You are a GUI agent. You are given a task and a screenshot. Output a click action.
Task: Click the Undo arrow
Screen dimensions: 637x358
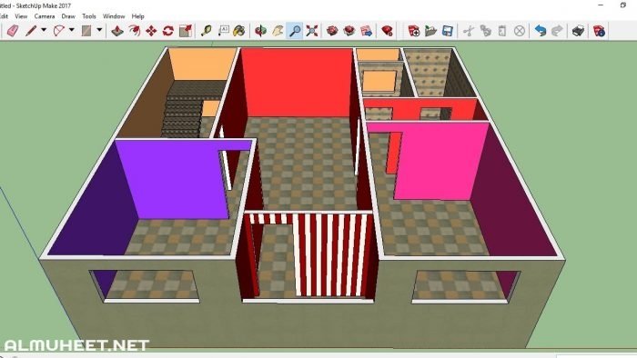tap(540, 30)
